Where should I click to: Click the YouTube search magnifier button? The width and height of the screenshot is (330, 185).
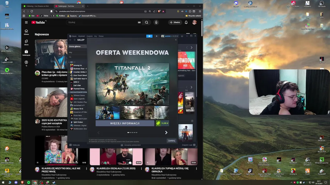tap(146, 22)
